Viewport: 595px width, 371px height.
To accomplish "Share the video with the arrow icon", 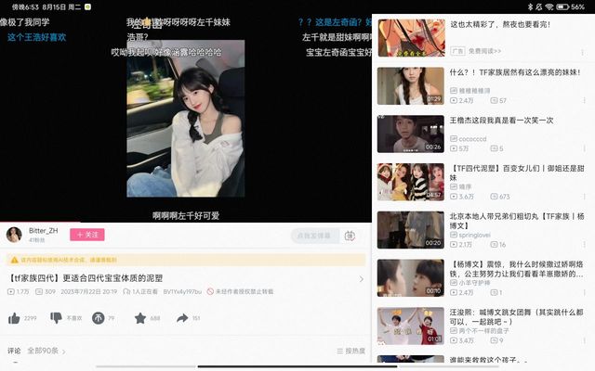I will (x=182, y=318).
